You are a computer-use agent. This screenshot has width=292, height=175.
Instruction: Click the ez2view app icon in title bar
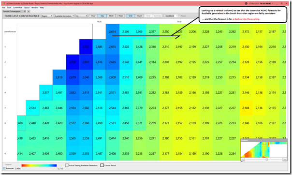(4, 3)
